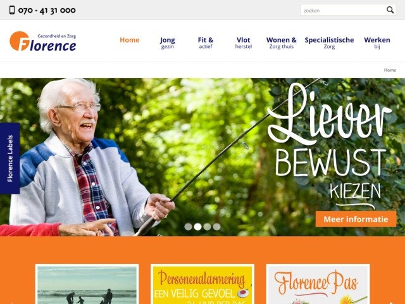Go to Werken bij section
Image resolution: width=405 pixels, height=304 pixels.
(377, 43)
